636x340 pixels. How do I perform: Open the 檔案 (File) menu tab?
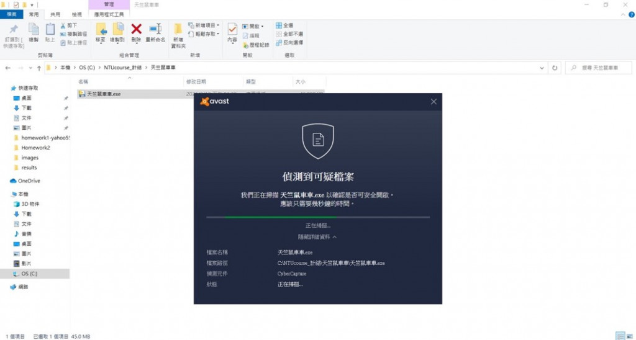pos(12,14)
